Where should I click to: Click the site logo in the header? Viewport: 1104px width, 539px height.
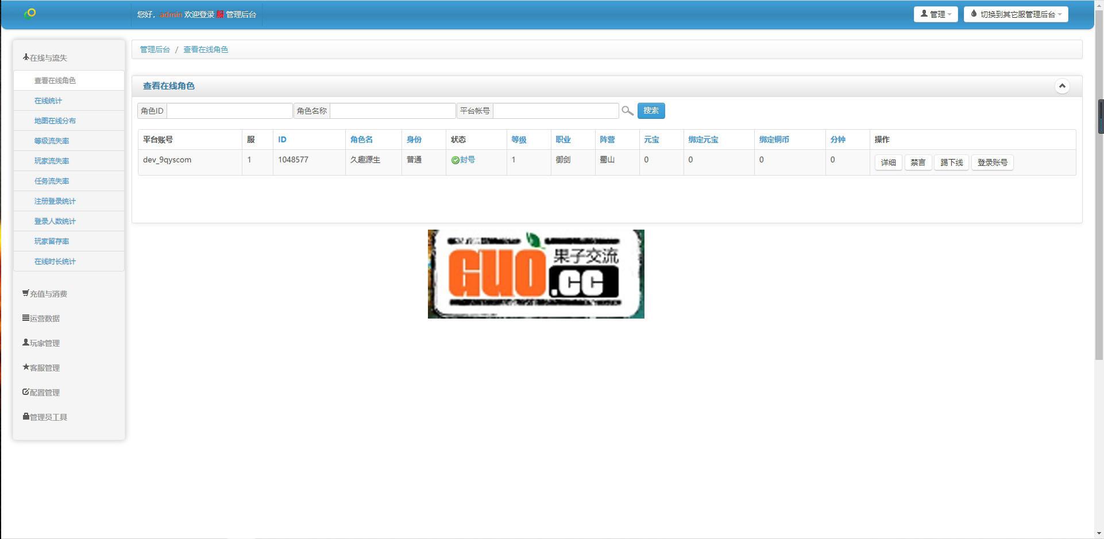tap(30, 13)
